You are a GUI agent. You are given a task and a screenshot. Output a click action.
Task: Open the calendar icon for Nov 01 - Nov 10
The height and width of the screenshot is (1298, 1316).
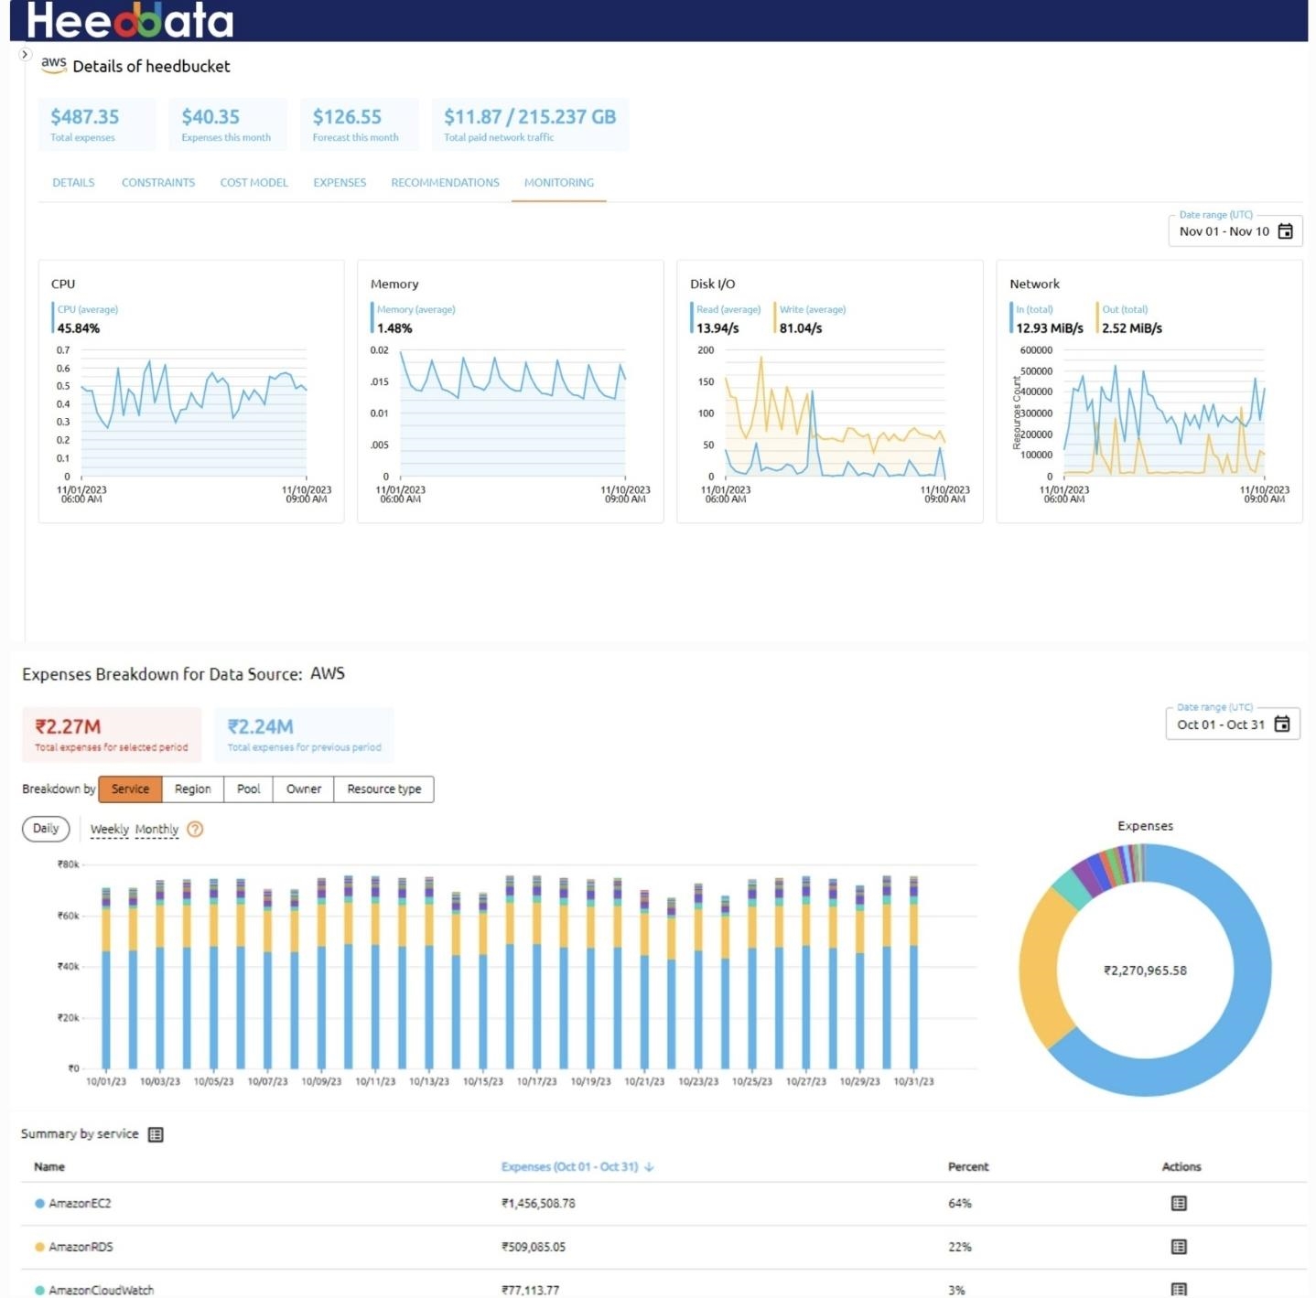click(x=1286, y=231)
